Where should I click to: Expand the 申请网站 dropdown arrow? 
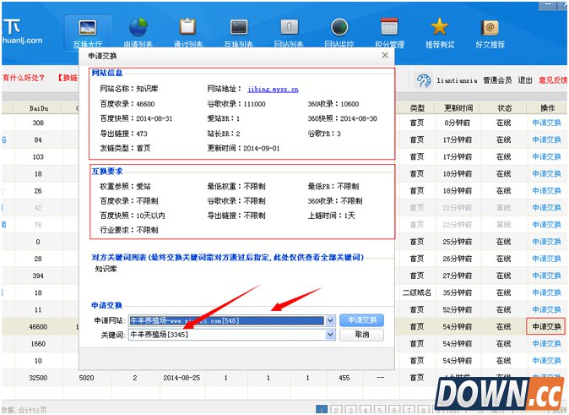[x=330, y=320]
